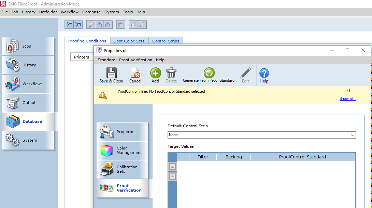Open the main window Help menu
Image resolution: width=372 pixels, height=208 pixels.
point(141,12)
